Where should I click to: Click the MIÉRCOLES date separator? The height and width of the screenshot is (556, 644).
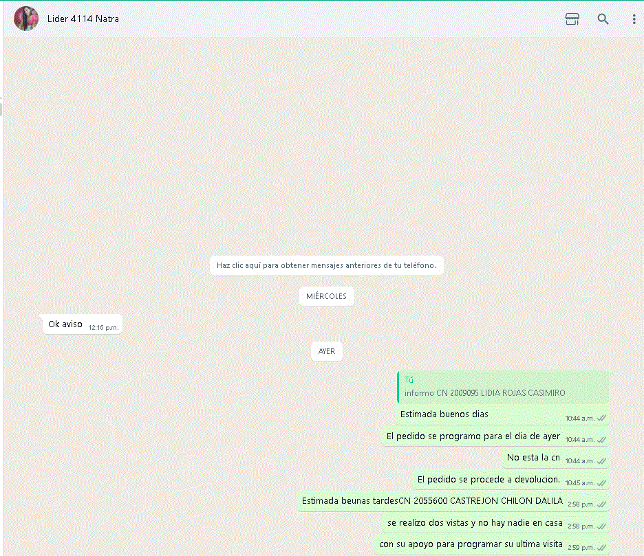[326, 296]
